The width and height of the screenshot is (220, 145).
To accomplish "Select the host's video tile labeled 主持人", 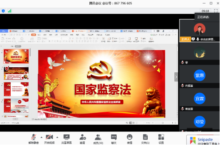I will click(199, 31).
